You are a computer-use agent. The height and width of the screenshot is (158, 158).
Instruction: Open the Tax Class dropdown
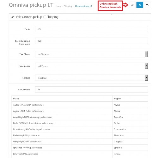(x=92, y=54)
